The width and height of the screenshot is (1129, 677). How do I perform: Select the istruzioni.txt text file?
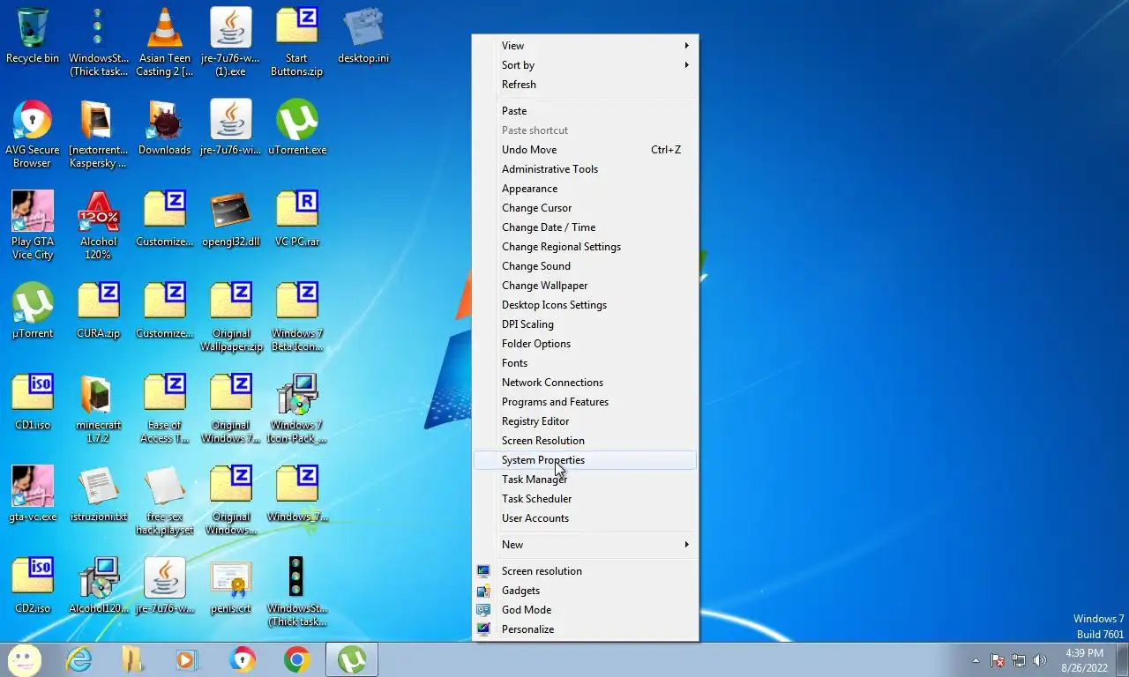pyautogui.click(x=99, y=495)
